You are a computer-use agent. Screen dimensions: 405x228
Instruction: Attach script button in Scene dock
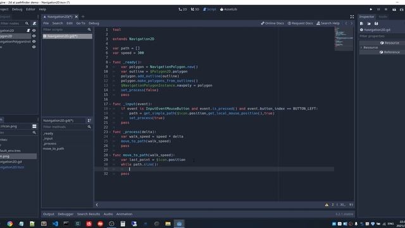coord(34,23)
